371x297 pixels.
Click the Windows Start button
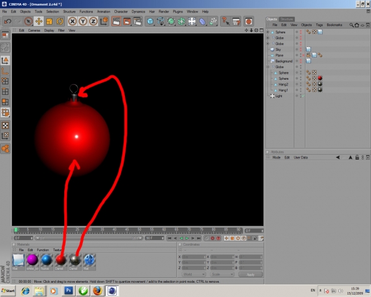coord(8,291)
